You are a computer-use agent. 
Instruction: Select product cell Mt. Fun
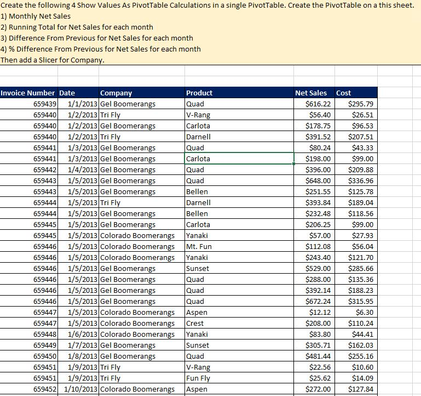tap(239, 247)
